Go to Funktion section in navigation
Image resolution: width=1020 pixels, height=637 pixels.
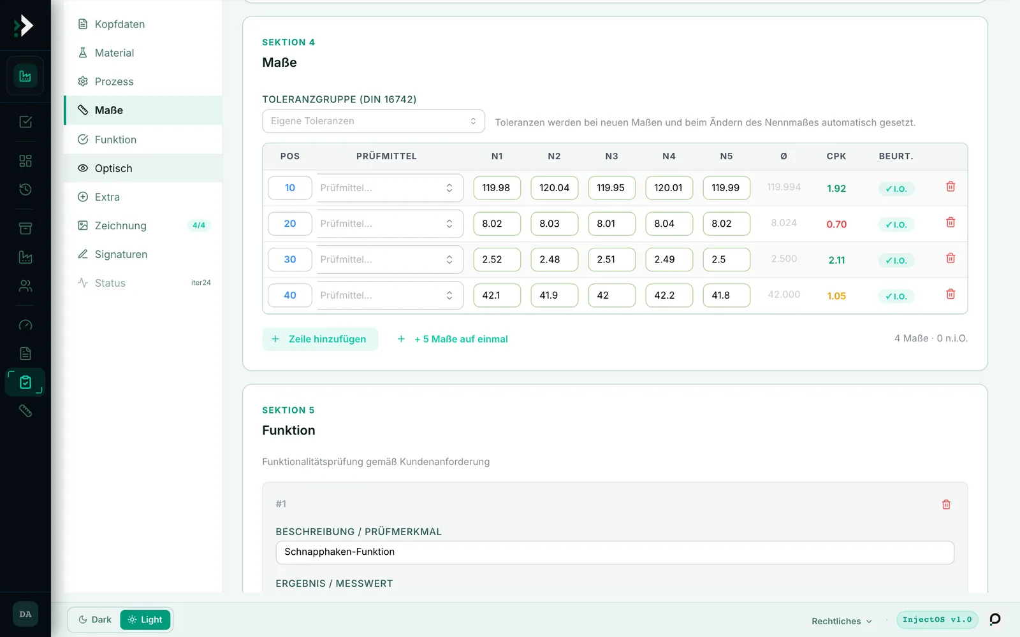coord(143,140)
